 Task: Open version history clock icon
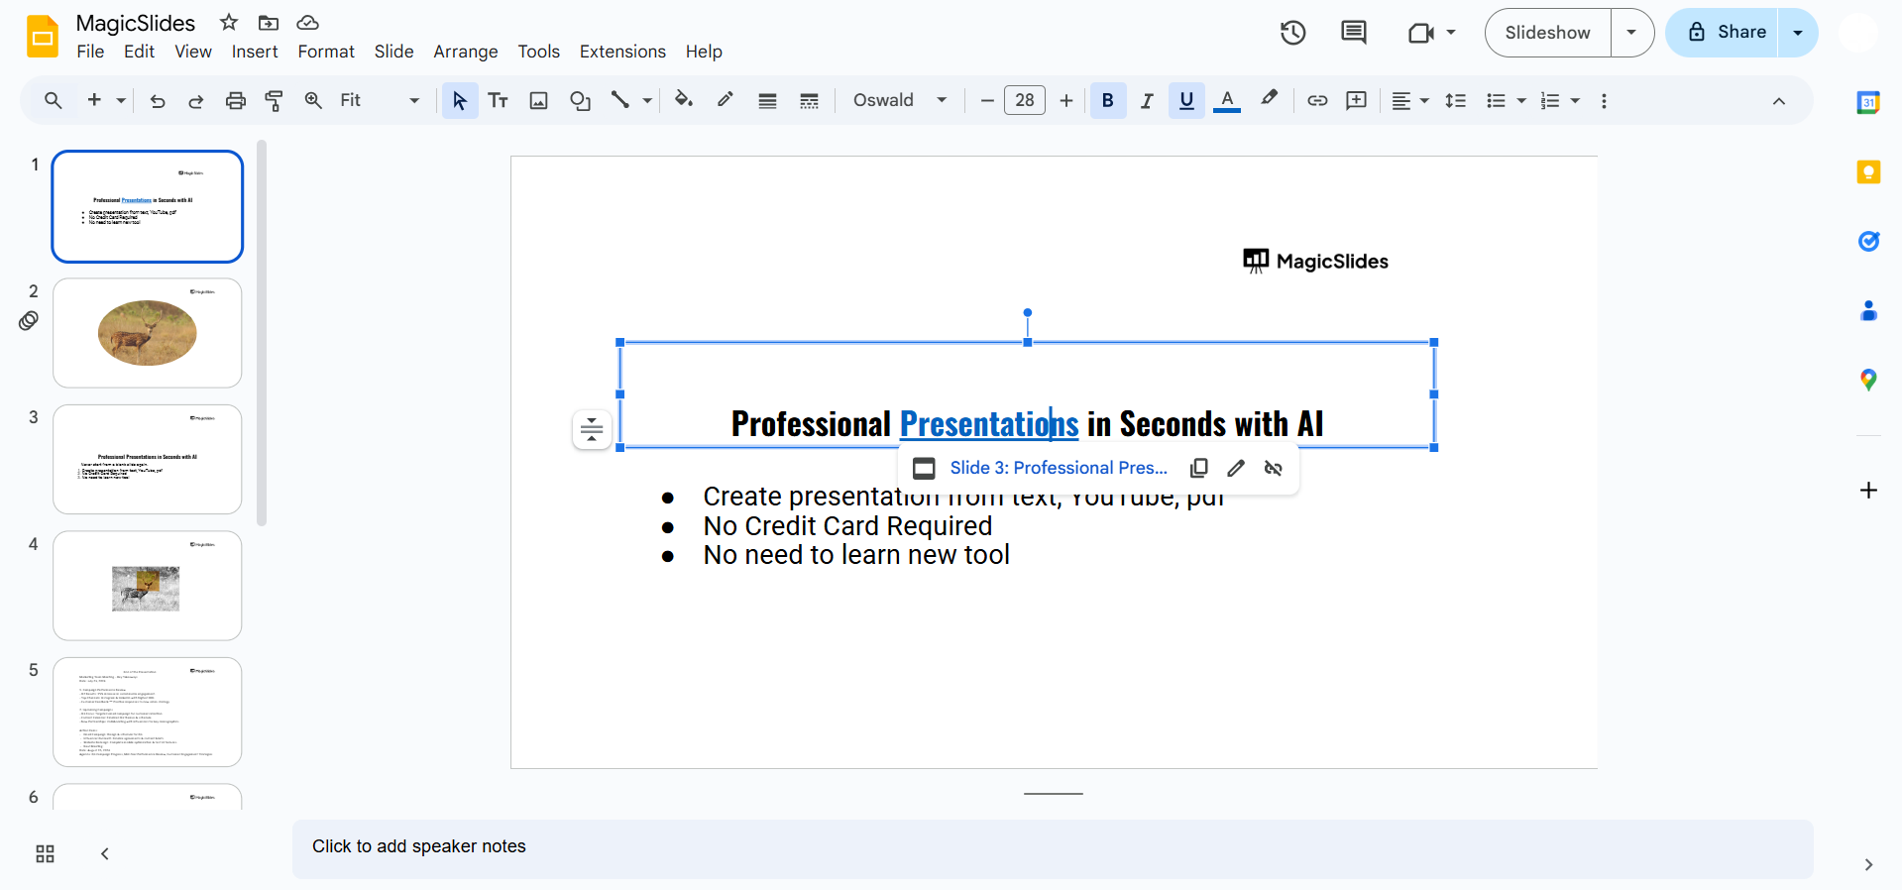click(1292, 33)
